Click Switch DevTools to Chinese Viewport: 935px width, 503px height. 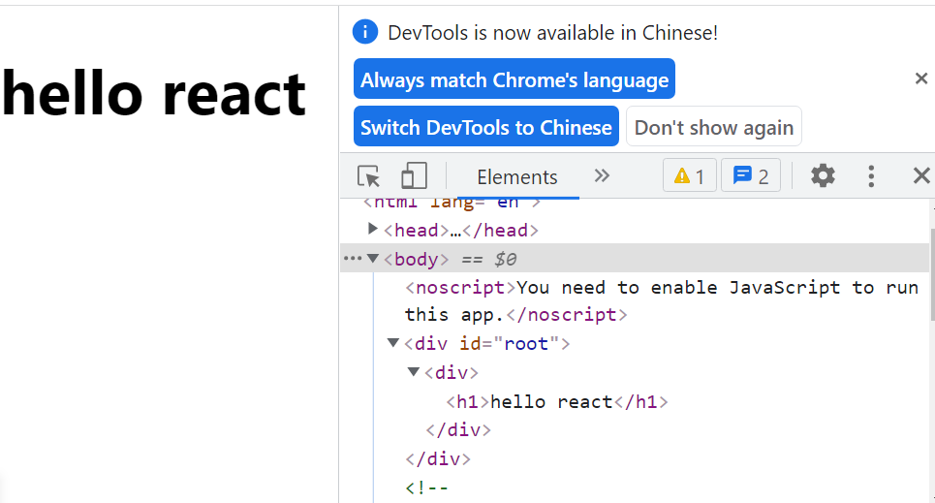pyautogui.click(x=486, y=127)
